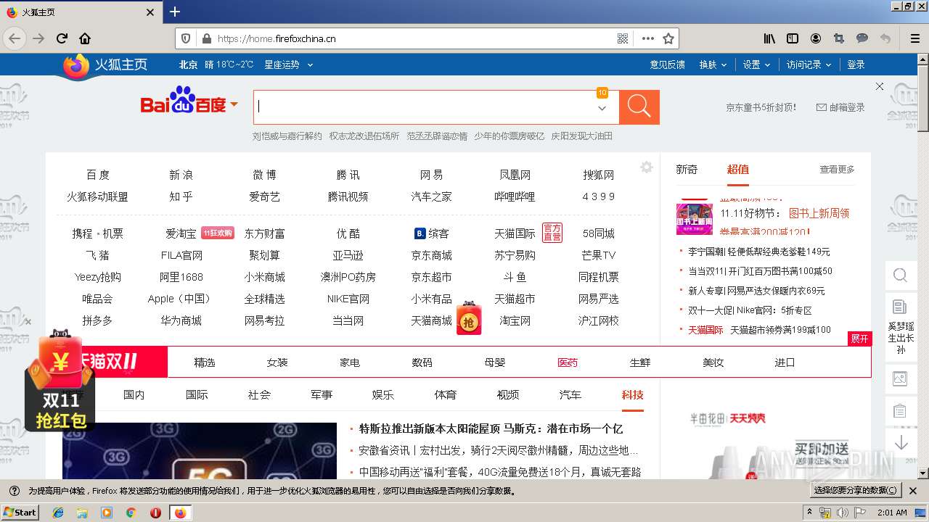This screenshot has width=929, height=522.
Task: Open 哔哩哔哩 site link
Action: pyautogui.click(x=515, y=196)
